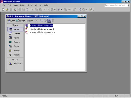Select Queries in the Objects list

tap(15, 33)
